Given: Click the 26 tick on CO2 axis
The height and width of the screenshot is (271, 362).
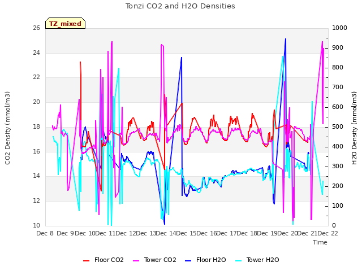Looking at the screenshot, I should pyautogui.click(x=36, y=28).
